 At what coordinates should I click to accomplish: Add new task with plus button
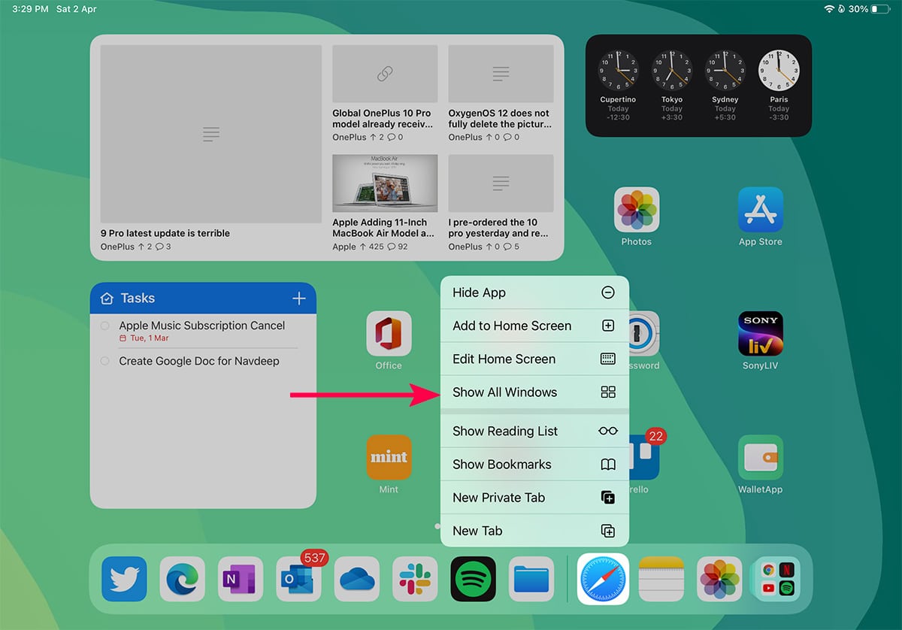[x=299, y=298]
